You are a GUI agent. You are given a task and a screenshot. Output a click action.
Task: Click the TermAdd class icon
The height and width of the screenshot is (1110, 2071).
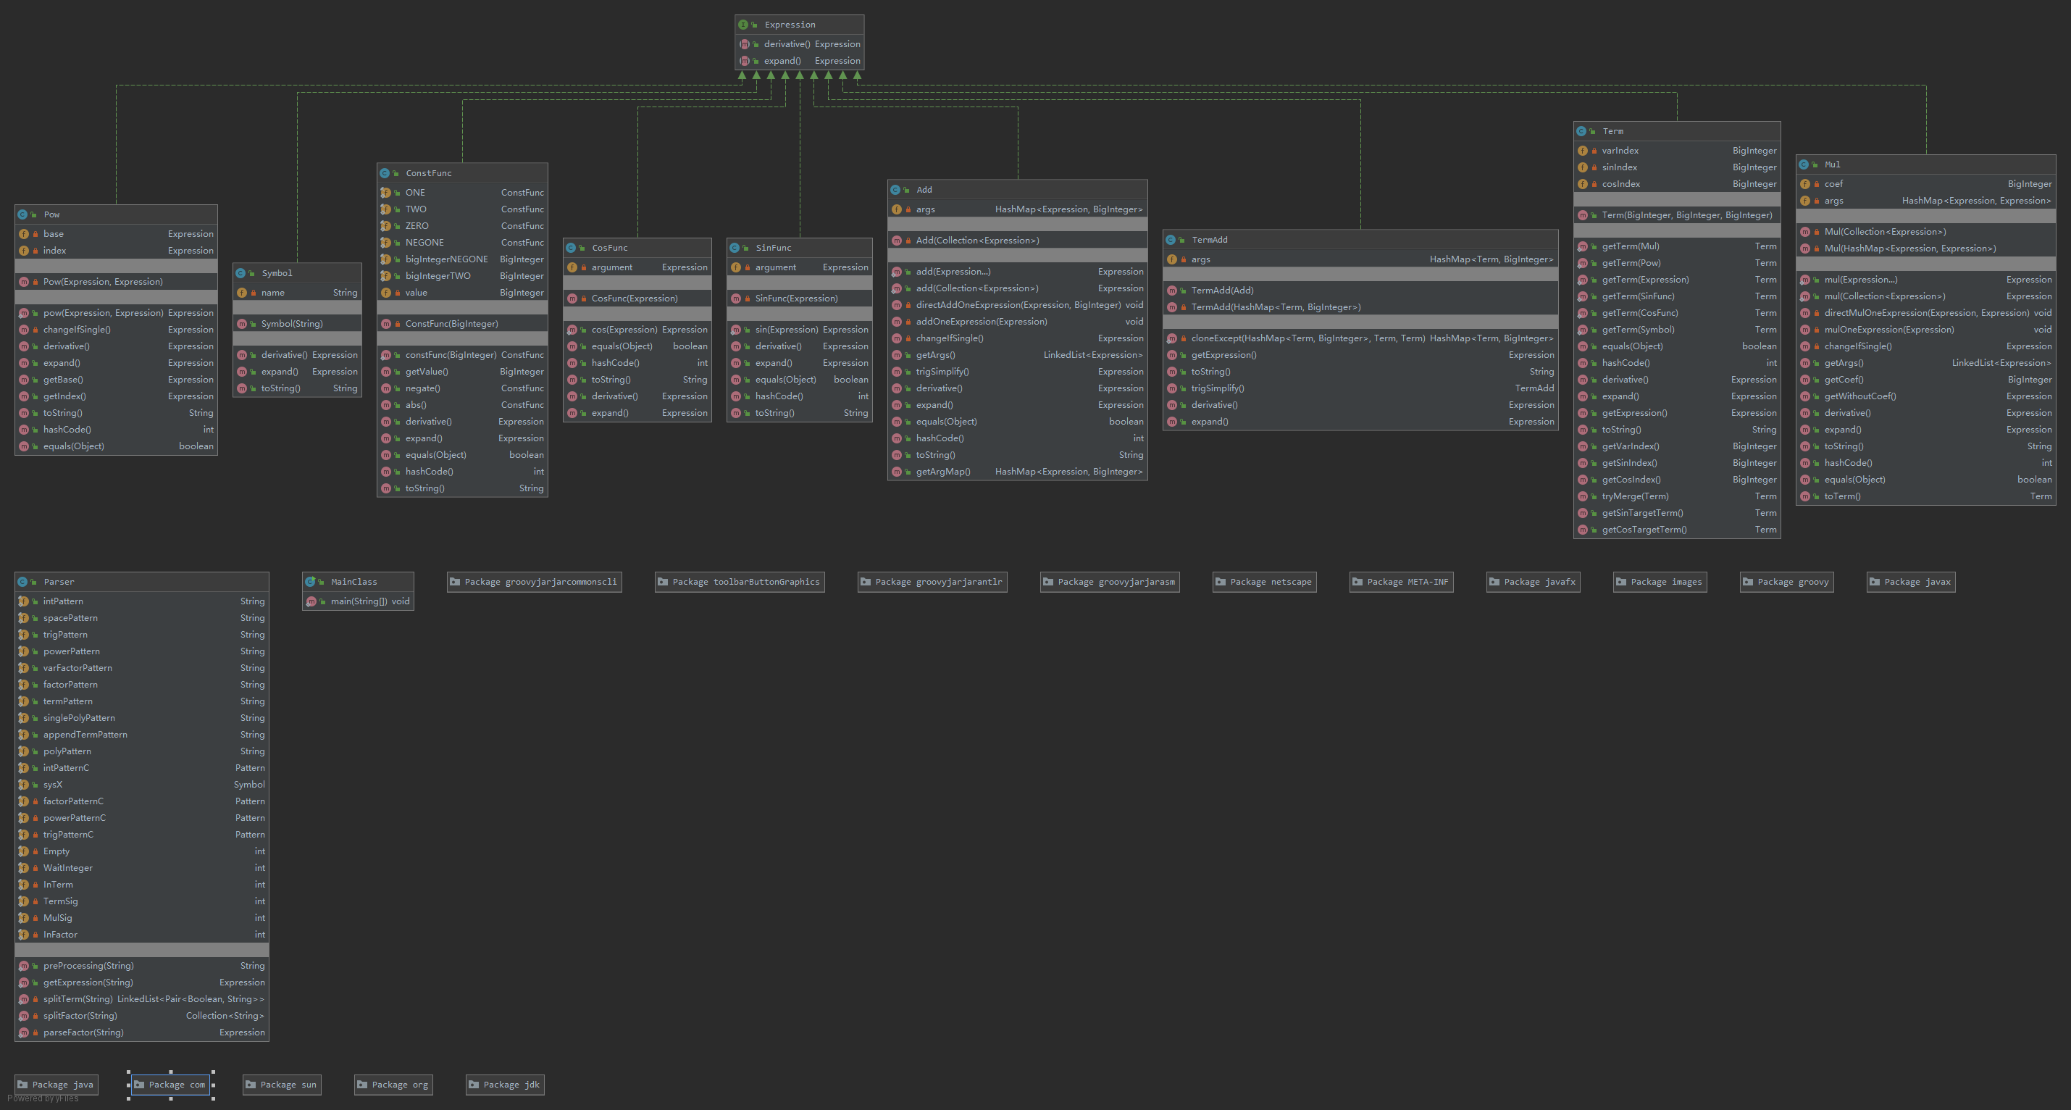pyautogui.click(x=1171, y=240)
